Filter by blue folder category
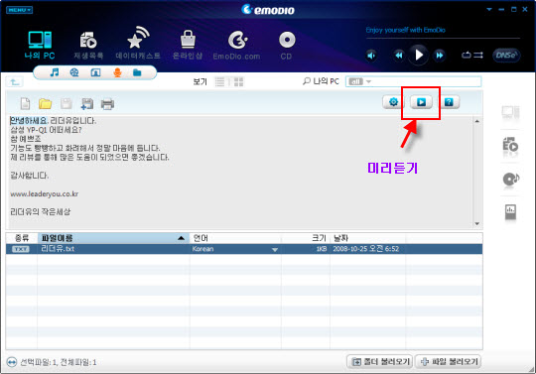The width and height of the screenshot is (536, 374). coord(137,72)
